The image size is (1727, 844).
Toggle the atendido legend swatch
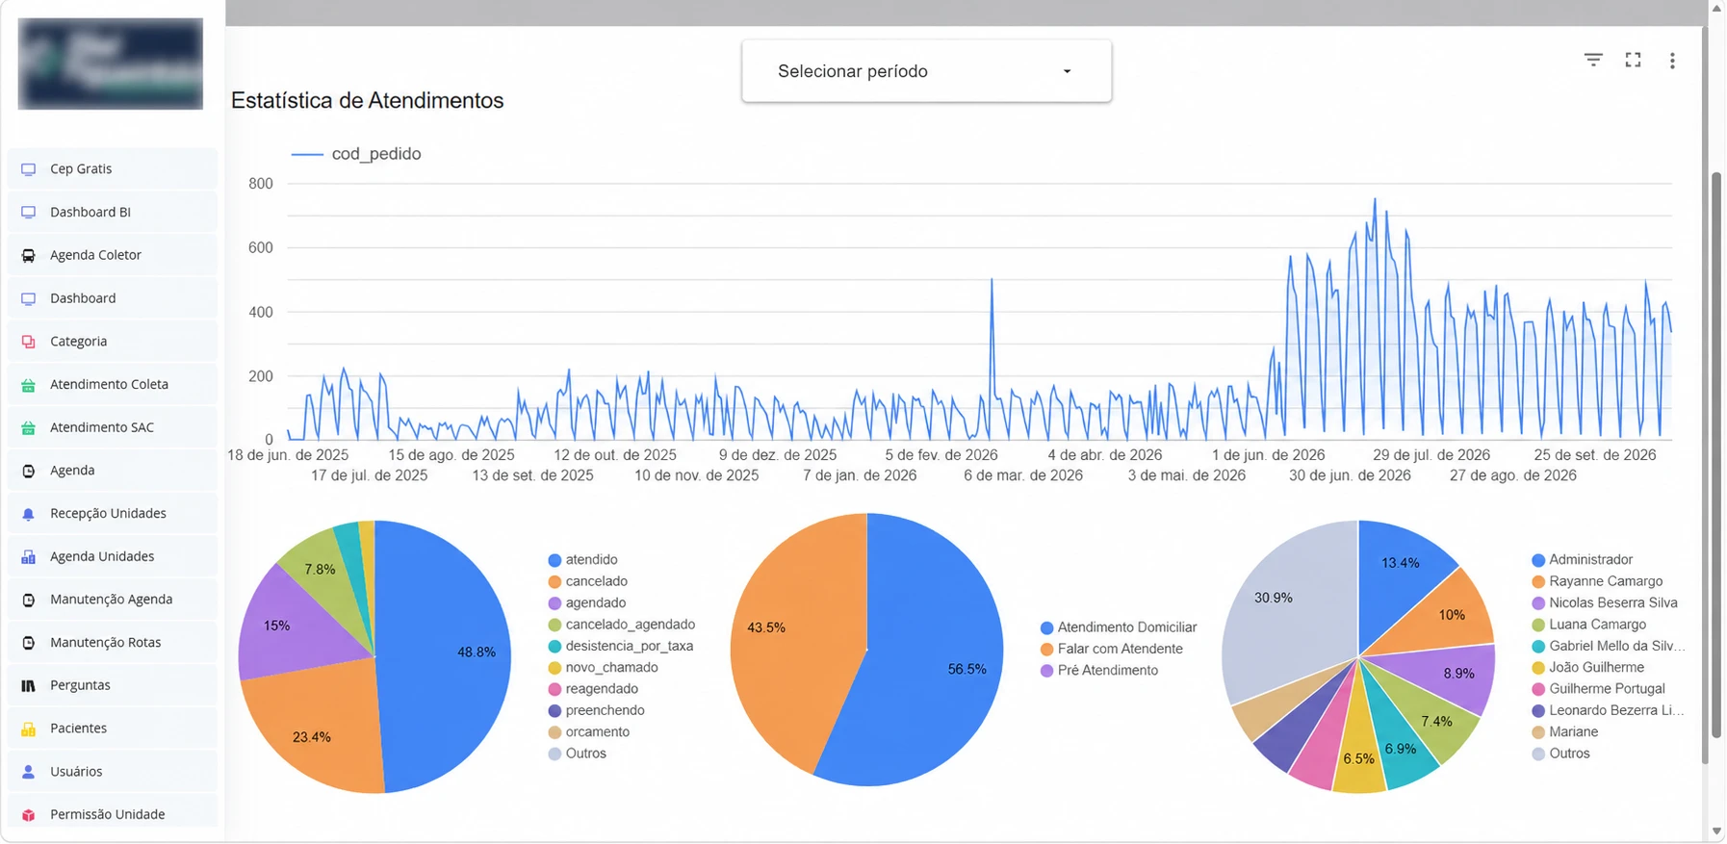554,560
